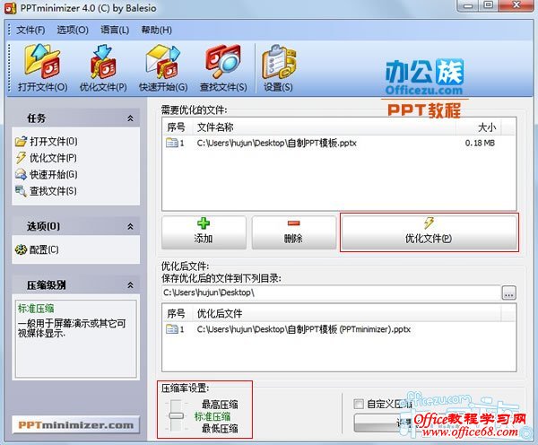Screen dimensions: 538x445
Task: Click the 优化文件(P) toolbar icon
Action: (103, 68)
